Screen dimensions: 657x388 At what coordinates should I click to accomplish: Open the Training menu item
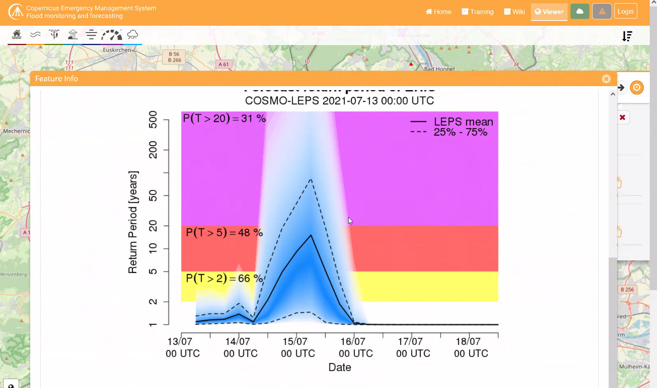tap(477, 12)
